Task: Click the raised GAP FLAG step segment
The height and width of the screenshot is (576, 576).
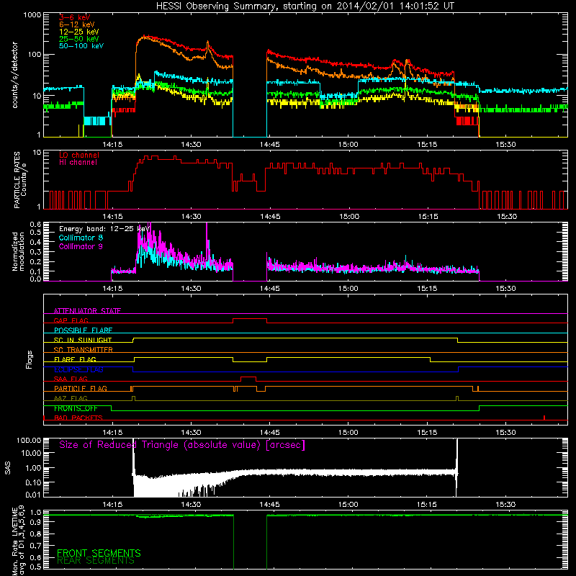Action: (x=250, y=319)
